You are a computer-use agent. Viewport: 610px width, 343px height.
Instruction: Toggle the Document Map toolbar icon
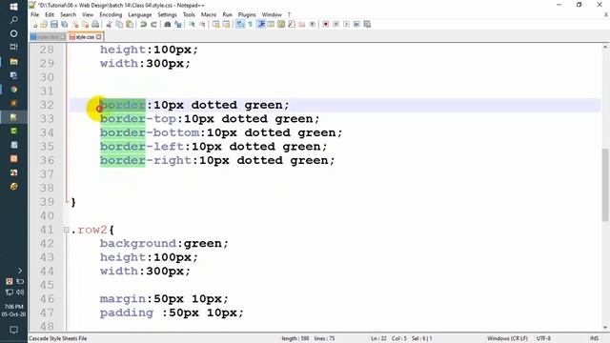[281, 24]
